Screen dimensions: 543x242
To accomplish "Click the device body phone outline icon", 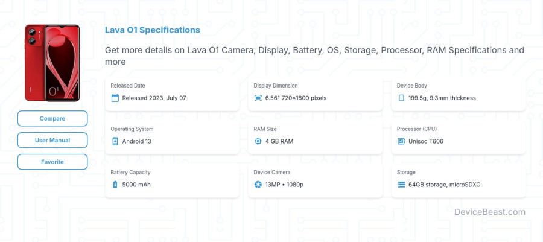I will coord(401,98).
